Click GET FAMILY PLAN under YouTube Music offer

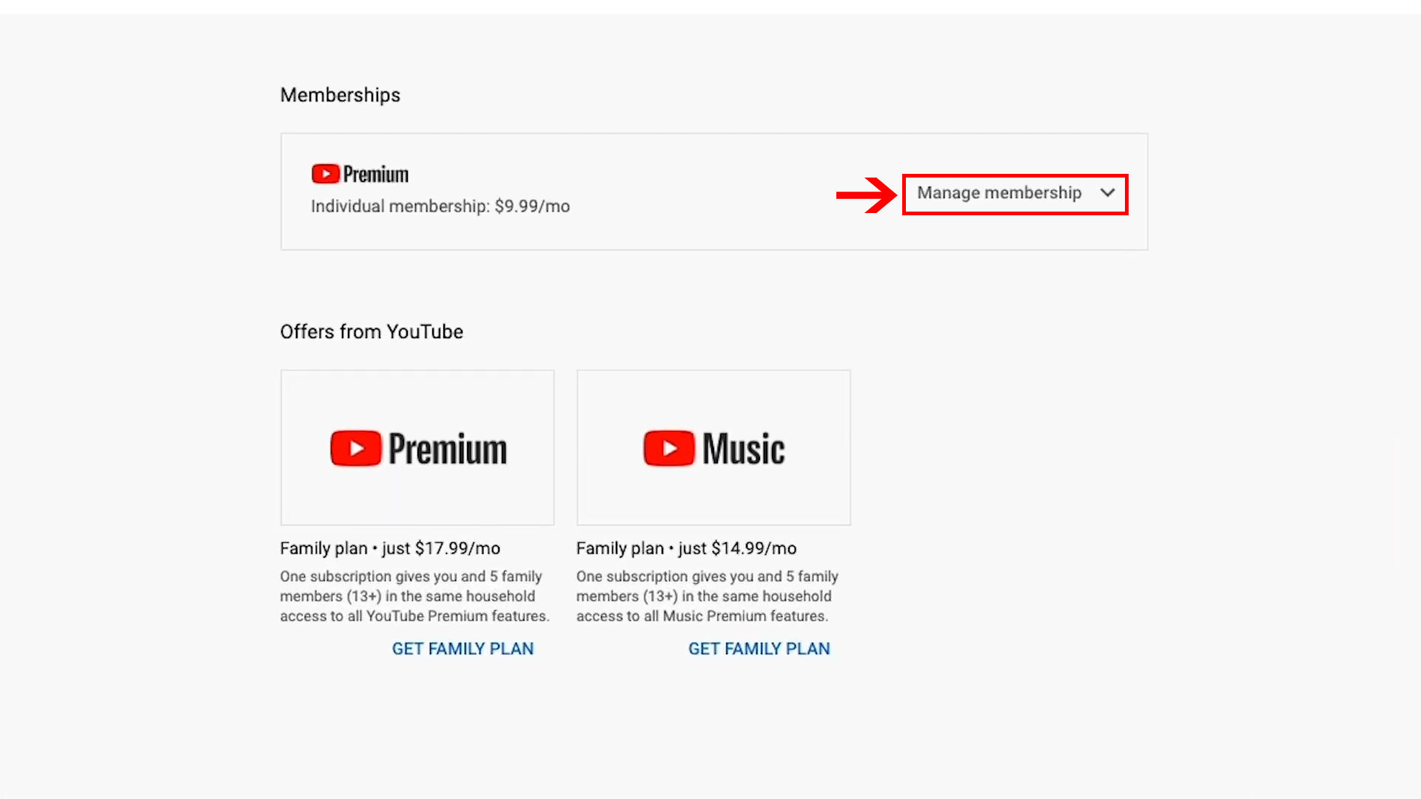click(x=759, y=648)
